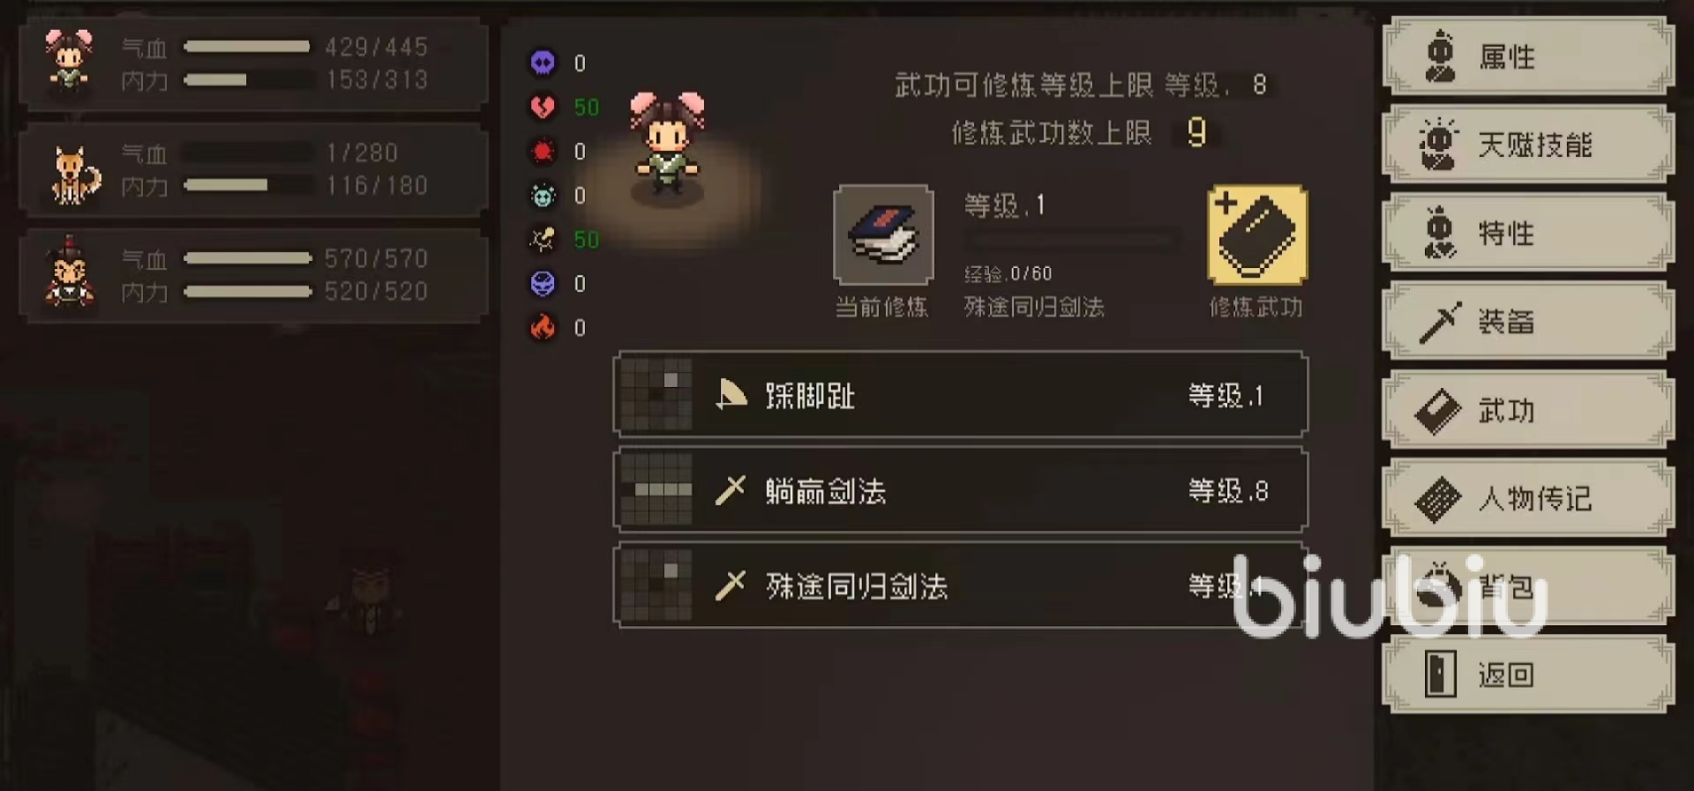This screenshot has width=1694, height=791.
Task: Select the 殊途同归剑法 skill entry
Action: 960,586
